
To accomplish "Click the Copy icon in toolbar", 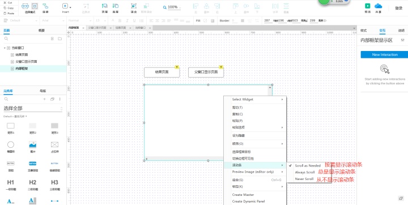I will (x=5, y=8).
